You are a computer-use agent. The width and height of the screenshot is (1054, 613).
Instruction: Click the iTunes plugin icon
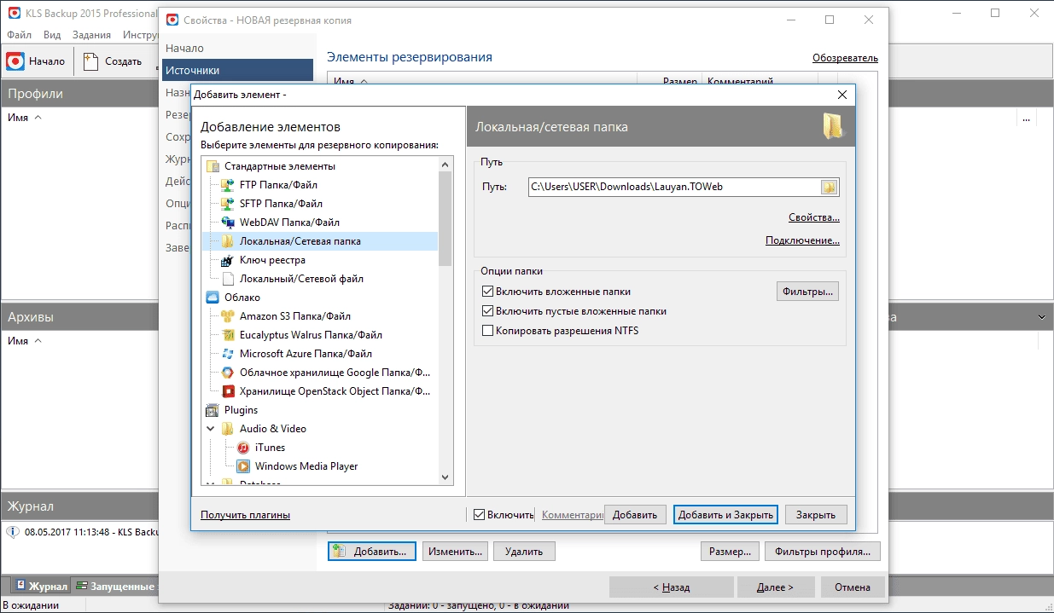(242, 448)
